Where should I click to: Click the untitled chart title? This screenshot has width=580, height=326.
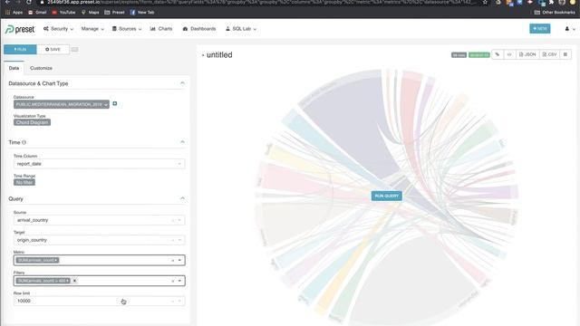click(219, 54)
